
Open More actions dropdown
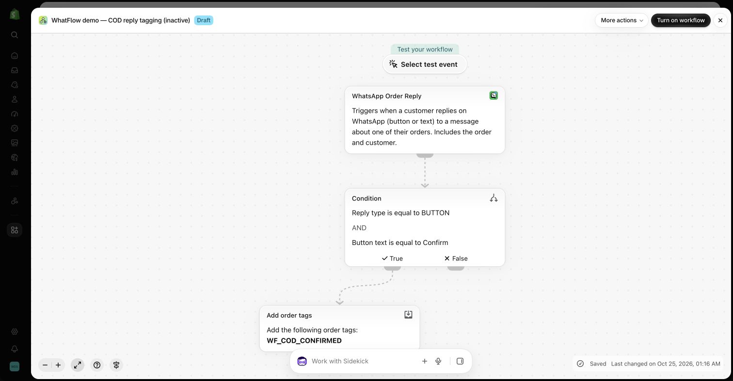coord(621,20)
